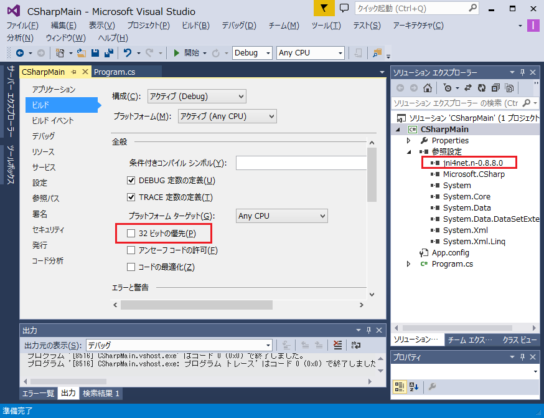The image size is (544, 418).
Task: Click the Clear All icon in Output panel
Action: [x=337, y=345]
